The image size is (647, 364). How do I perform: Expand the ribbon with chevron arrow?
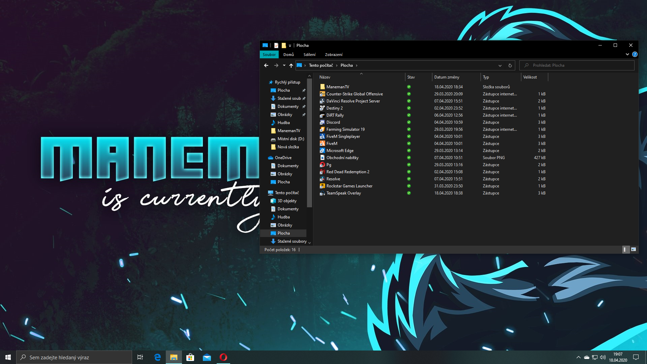point(627,54)
